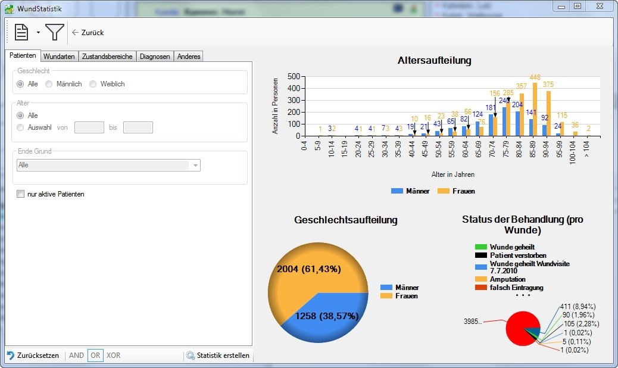The height and width of the screenshot is (368, 618).
Task: Choose the AND logic operator
Action: (x=76, y=355)
